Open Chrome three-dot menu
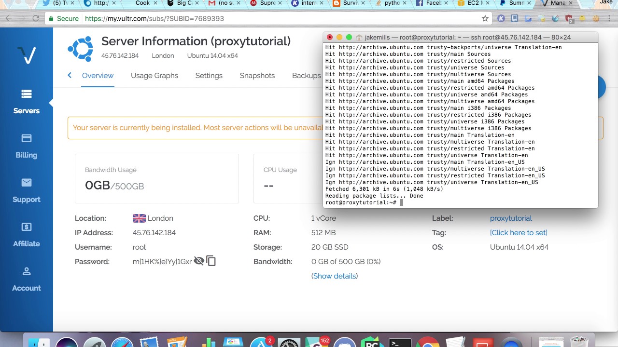 pos(609,18)
